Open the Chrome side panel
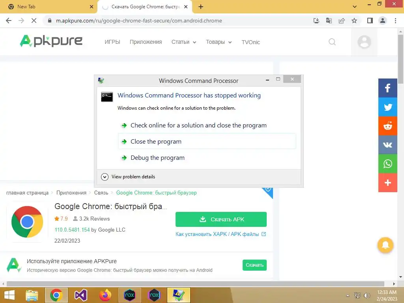The height and width of the screenshot is (303, 404). pyautogui.click(x=370, y=21)
